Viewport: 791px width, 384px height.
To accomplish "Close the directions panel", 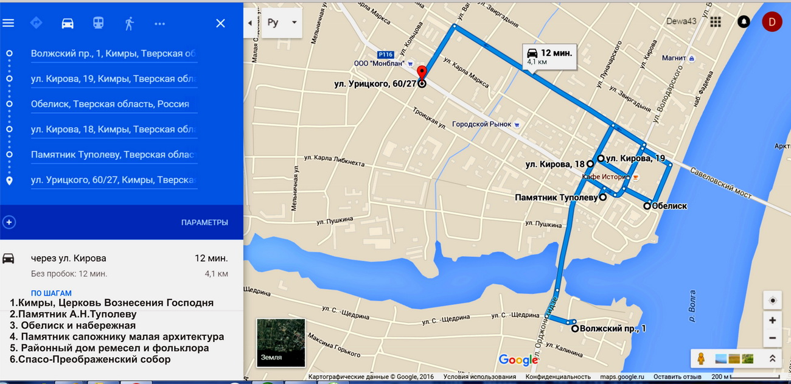I will [220, 23].
